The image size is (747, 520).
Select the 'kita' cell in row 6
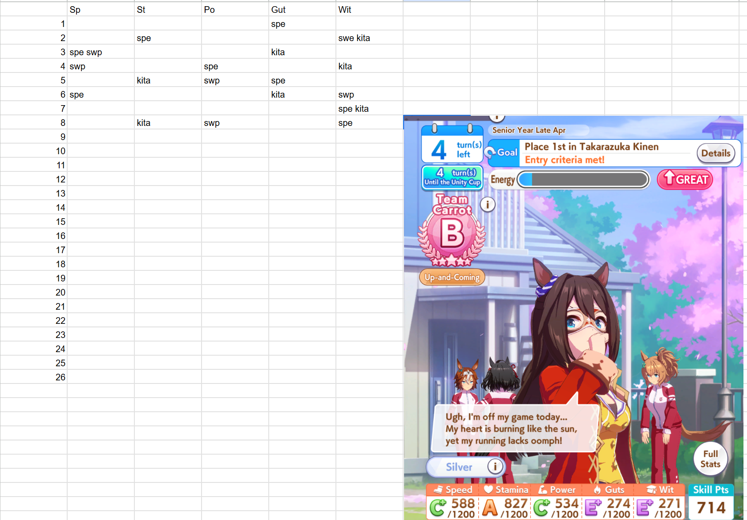(302, 95)
